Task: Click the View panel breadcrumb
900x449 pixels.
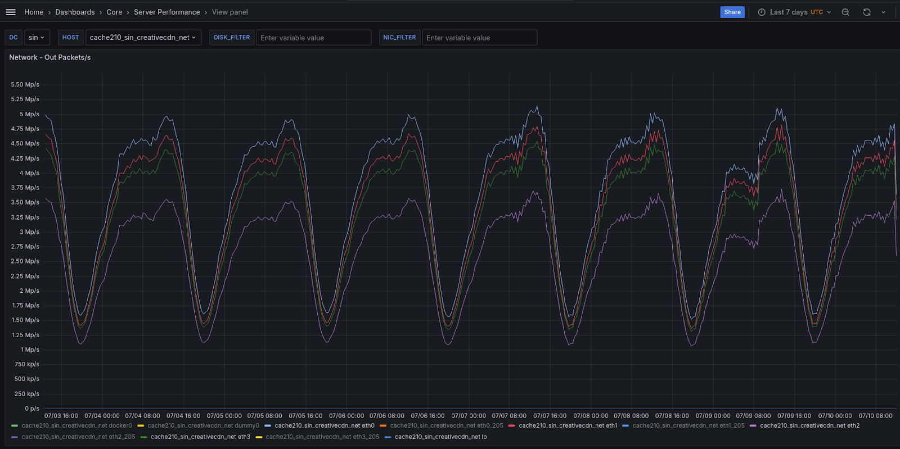Action: (x=230, y=12)
